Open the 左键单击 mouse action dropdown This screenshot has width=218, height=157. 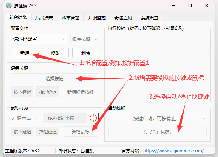25,118
